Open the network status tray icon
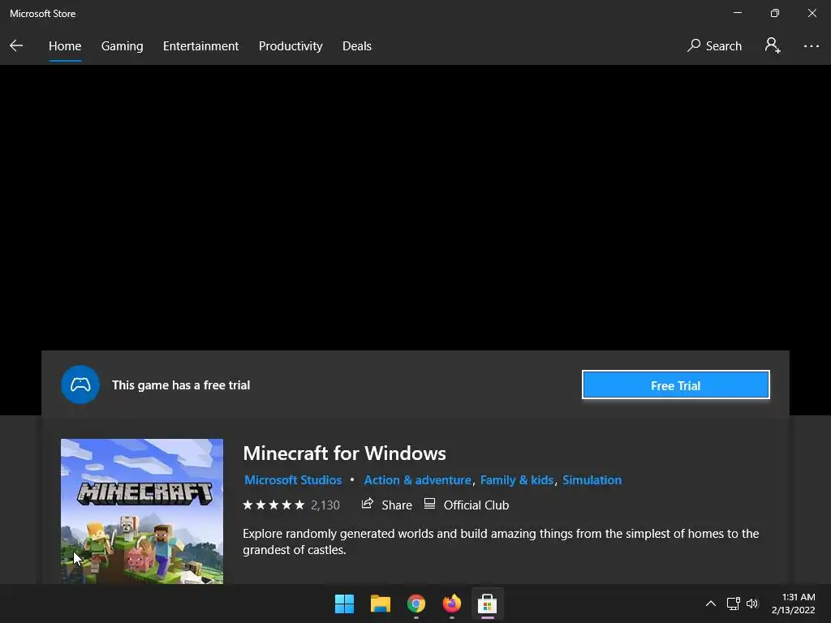 (733, 604)
